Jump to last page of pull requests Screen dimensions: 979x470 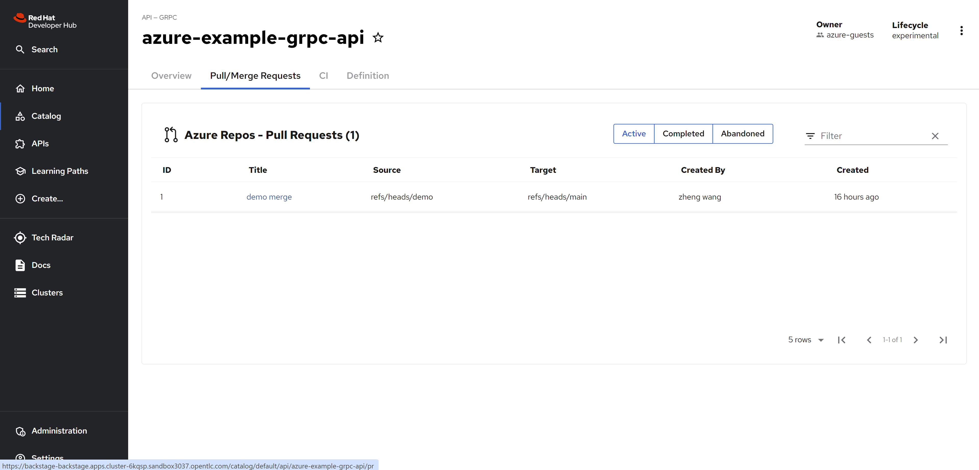pyautogui.click(x=943, y=340)
